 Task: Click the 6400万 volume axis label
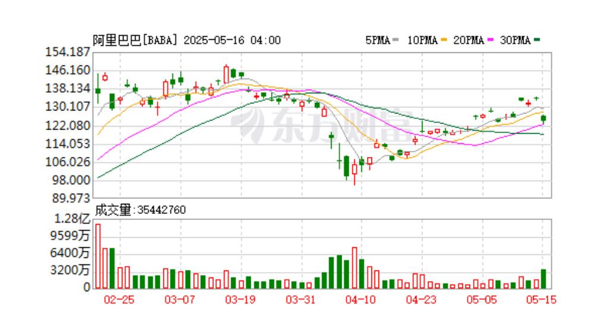click(x=70, y=253)
